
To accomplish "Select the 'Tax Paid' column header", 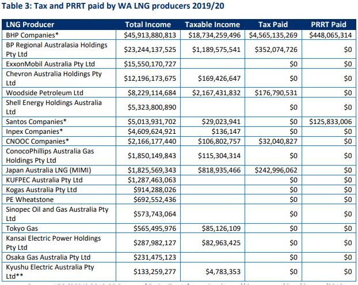I will [273, 24].
